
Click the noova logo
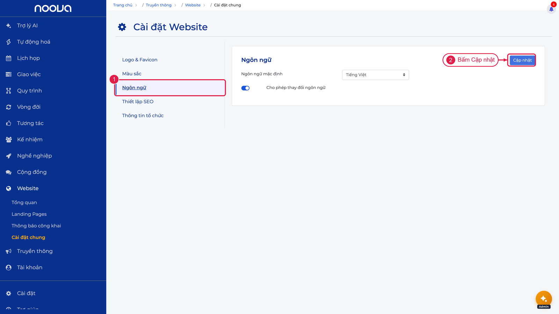point(53,8)
